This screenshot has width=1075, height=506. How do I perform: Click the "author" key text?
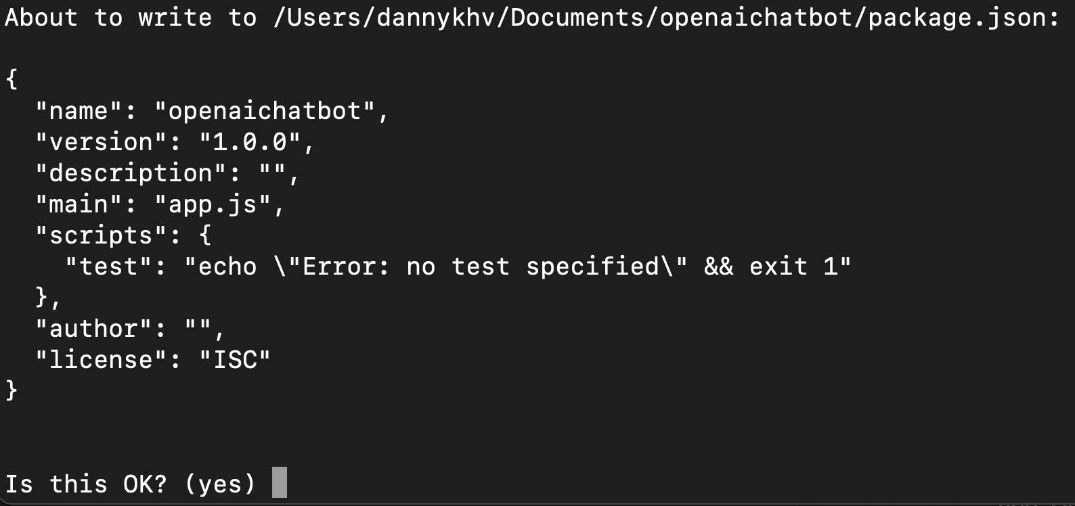coord(93,329)
